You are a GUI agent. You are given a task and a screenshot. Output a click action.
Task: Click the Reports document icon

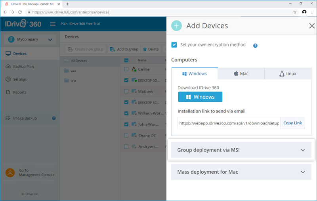8,92
